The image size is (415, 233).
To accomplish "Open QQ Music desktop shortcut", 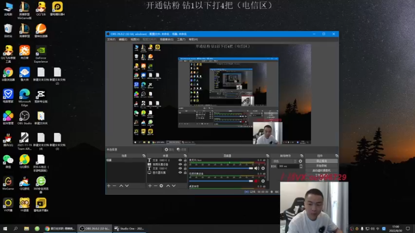I will point(24,162).
